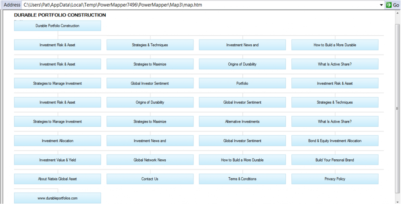Open the Privacy Policy box
Screen dimensions: 401x204
(335, 179)
